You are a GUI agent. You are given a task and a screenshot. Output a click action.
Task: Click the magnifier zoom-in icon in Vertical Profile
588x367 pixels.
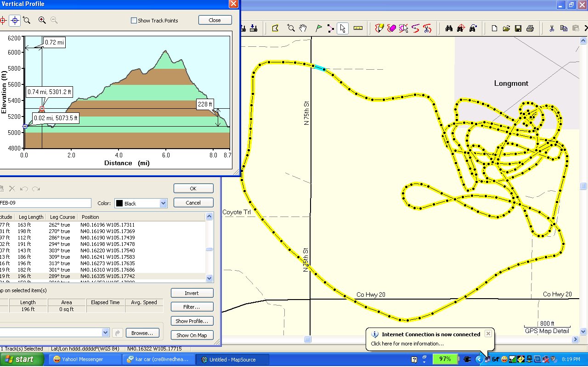click(42, 20)
